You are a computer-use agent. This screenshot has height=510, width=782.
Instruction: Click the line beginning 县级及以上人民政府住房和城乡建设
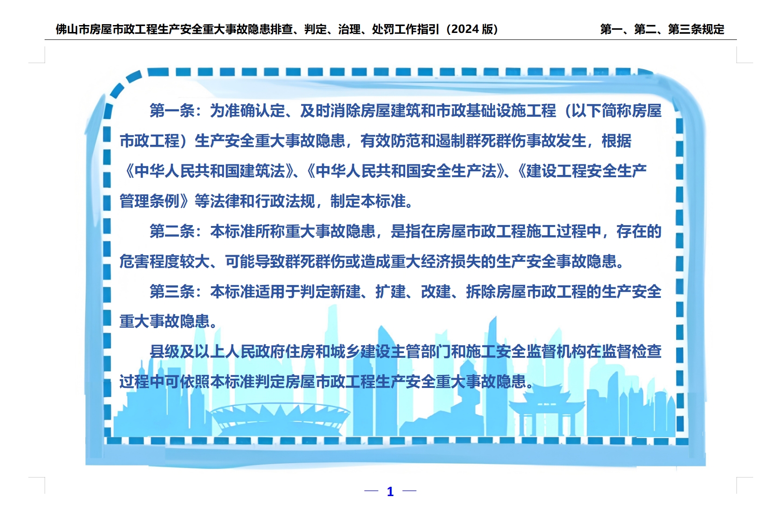point(405,351)
